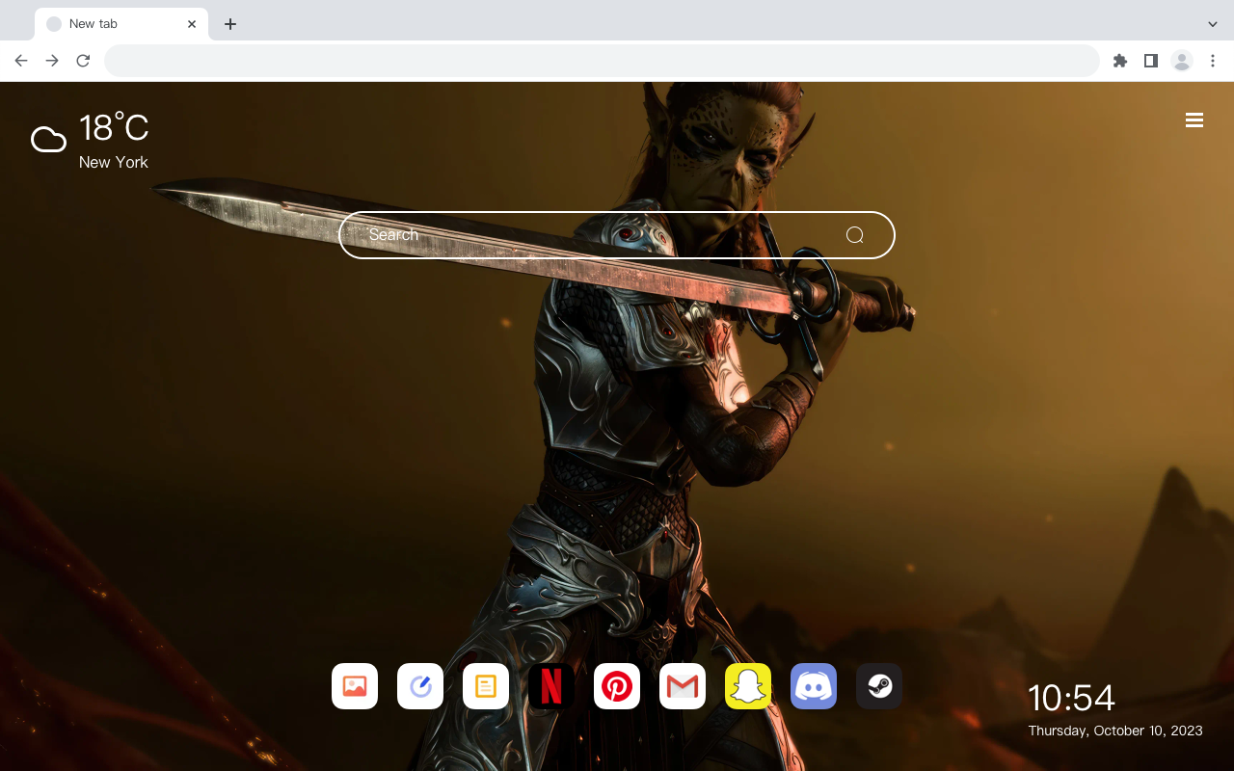Open the Chrome profile avatar
The height and width of the screenshot is (771, 1234).
point(1182,61)
